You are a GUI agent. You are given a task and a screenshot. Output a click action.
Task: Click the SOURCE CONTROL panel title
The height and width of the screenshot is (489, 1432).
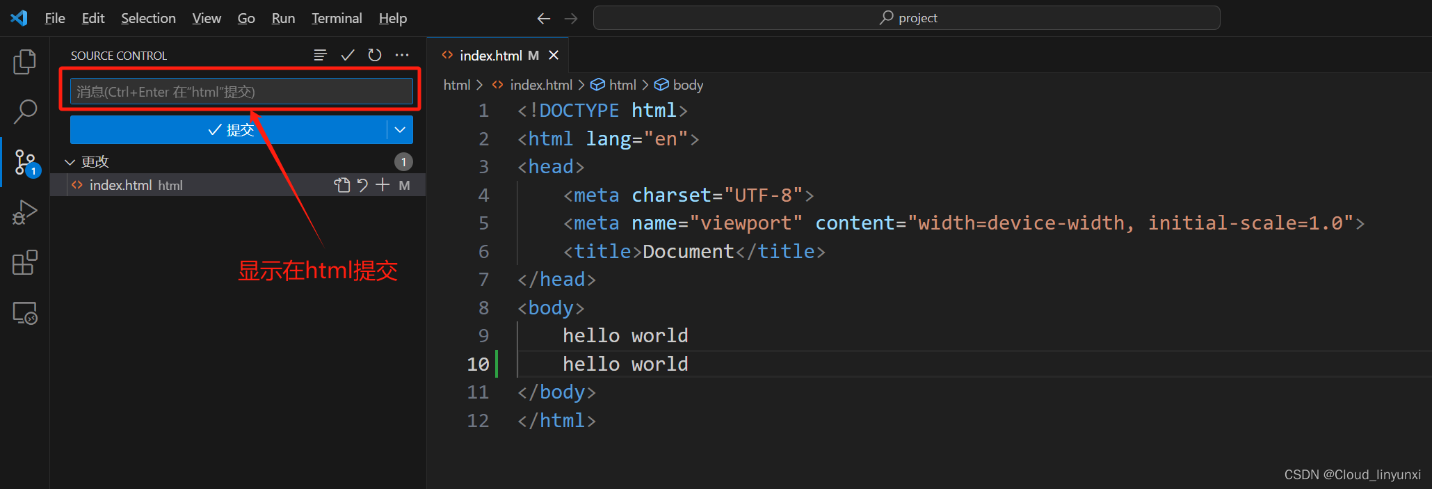119,56
